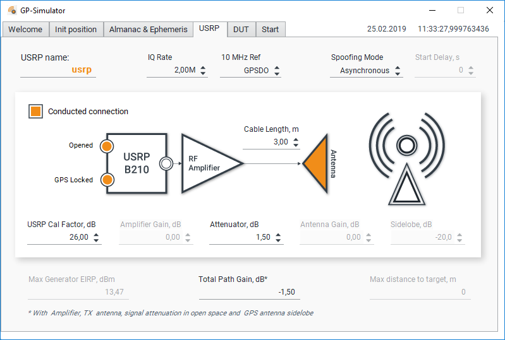Click the Opened status indicator

[107, 146]
